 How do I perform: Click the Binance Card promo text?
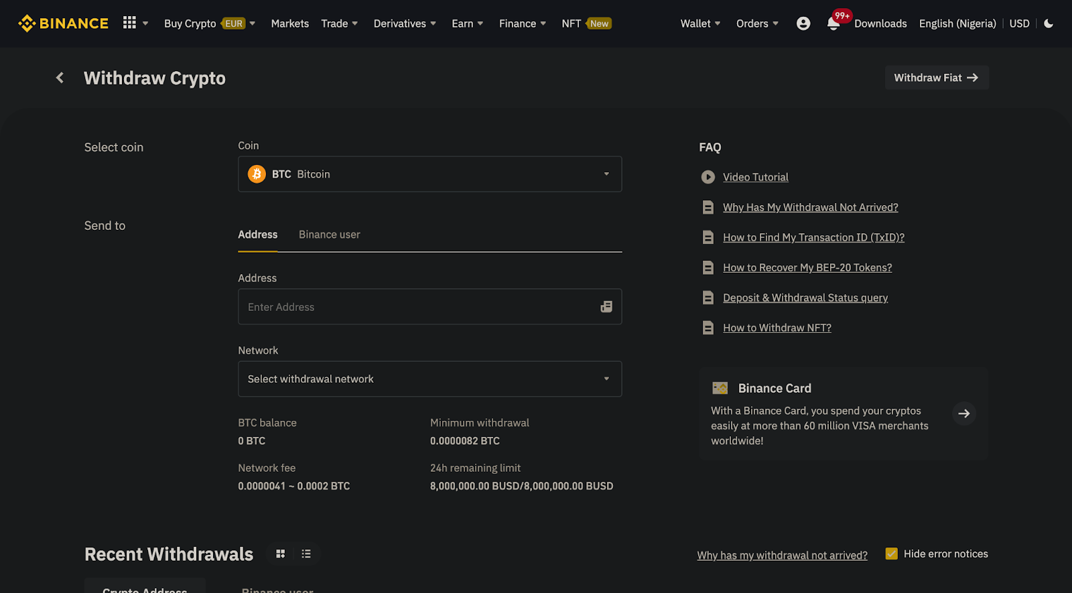click(x=820, y=425)
